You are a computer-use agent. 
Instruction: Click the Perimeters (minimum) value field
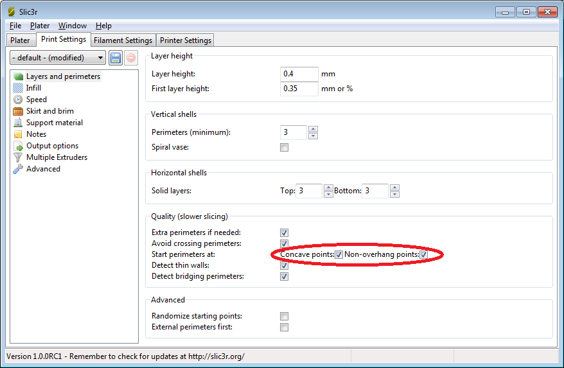(294, 132)
